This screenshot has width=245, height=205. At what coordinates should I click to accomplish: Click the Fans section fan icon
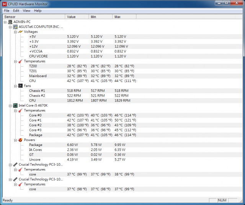click(20, 86)
